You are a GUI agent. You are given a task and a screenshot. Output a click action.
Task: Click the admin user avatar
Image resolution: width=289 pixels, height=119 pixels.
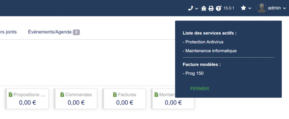coord(262,8)
